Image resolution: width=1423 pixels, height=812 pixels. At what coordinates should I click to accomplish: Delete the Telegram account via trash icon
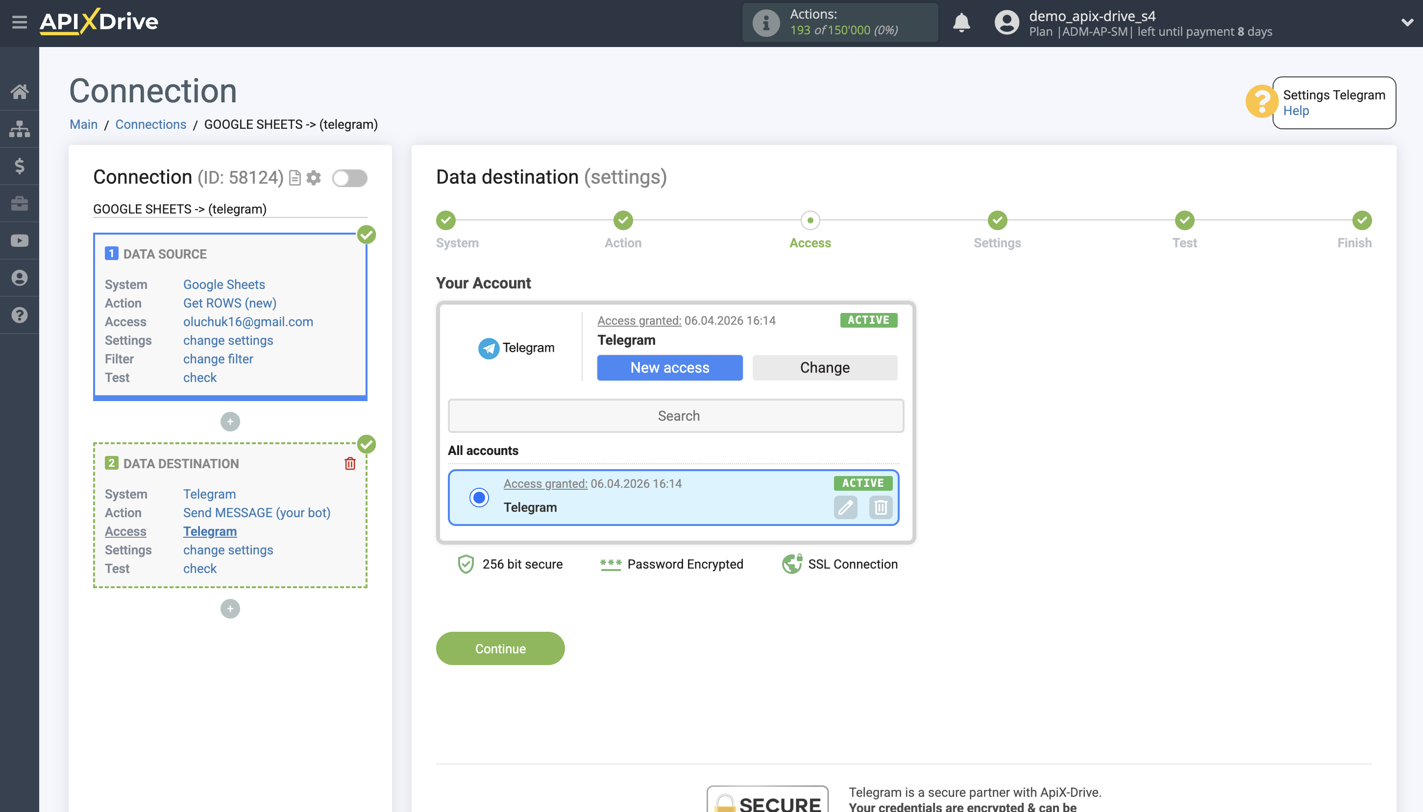pyautogui.click(x=881, y=507)
